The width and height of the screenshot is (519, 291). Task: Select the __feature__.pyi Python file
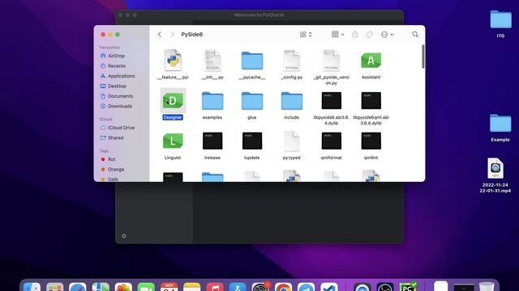tap(173, 60)
